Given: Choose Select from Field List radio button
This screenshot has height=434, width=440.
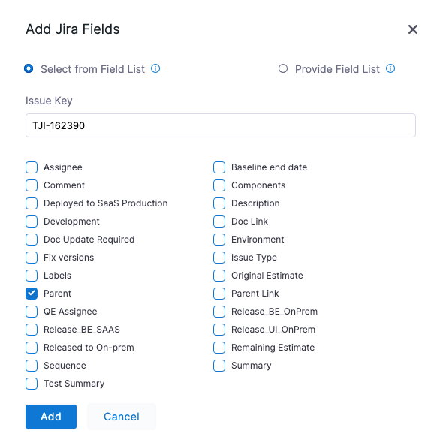Looking at the screenshot, I should point(29,68).
